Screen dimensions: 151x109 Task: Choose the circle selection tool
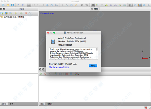coord(38,5)
